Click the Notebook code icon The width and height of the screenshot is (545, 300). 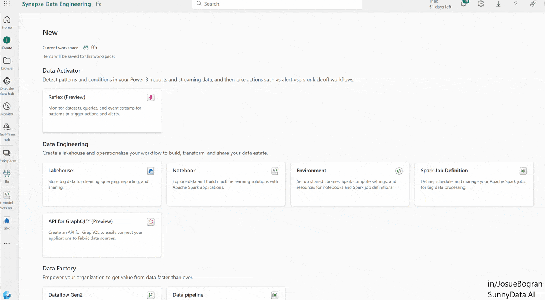pyautogui.click(x=275, y=171)
